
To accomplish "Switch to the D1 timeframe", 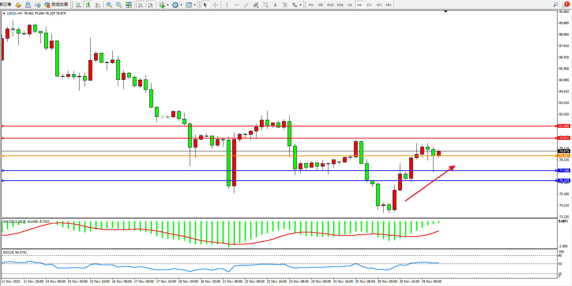I will click(x=369, y=5).
